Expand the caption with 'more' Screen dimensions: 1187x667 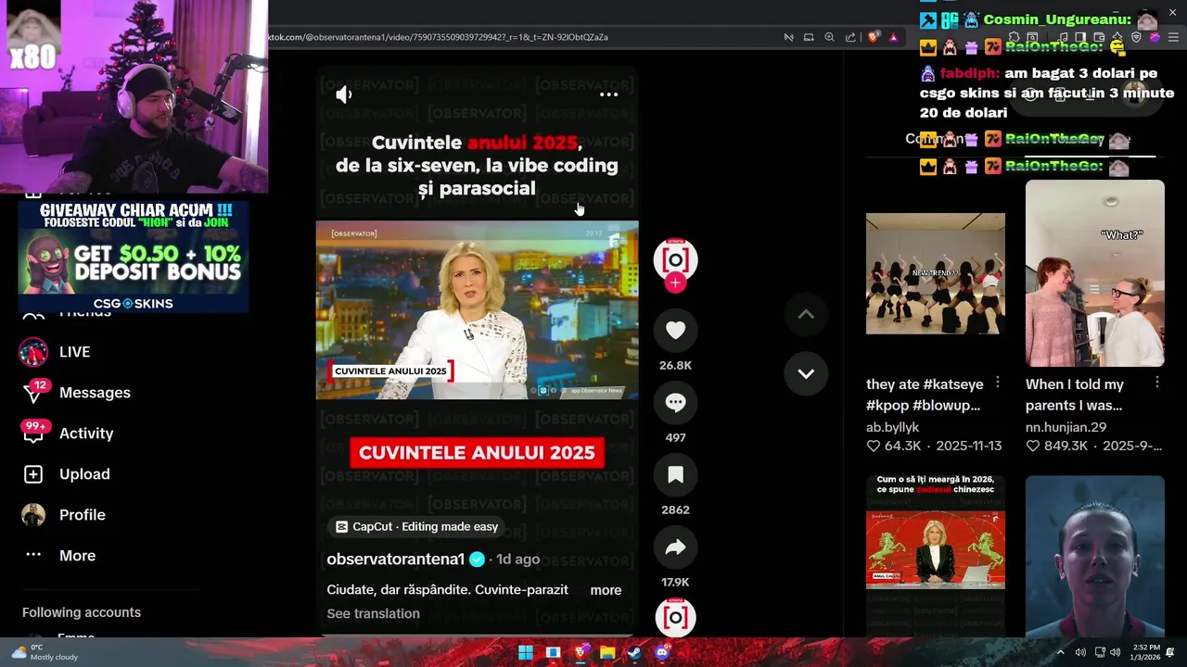[606, 590]
